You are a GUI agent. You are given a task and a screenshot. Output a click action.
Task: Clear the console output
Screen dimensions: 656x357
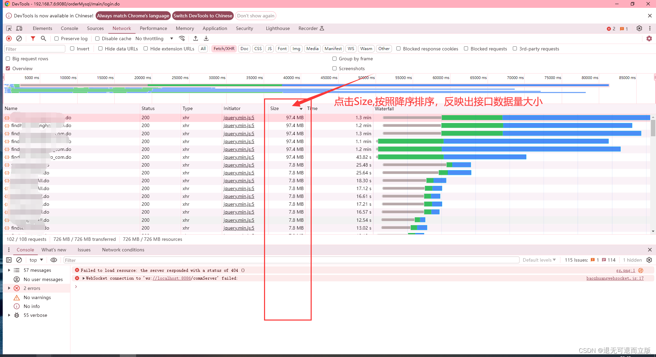19,260
